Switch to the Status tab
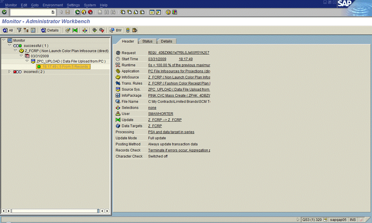This screenshot has height=223, width=372. pos(147,41)
